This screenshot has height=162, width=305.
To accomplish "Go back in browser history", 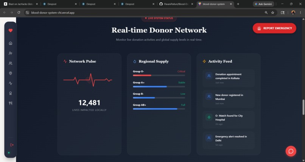I will coord(5,12).
